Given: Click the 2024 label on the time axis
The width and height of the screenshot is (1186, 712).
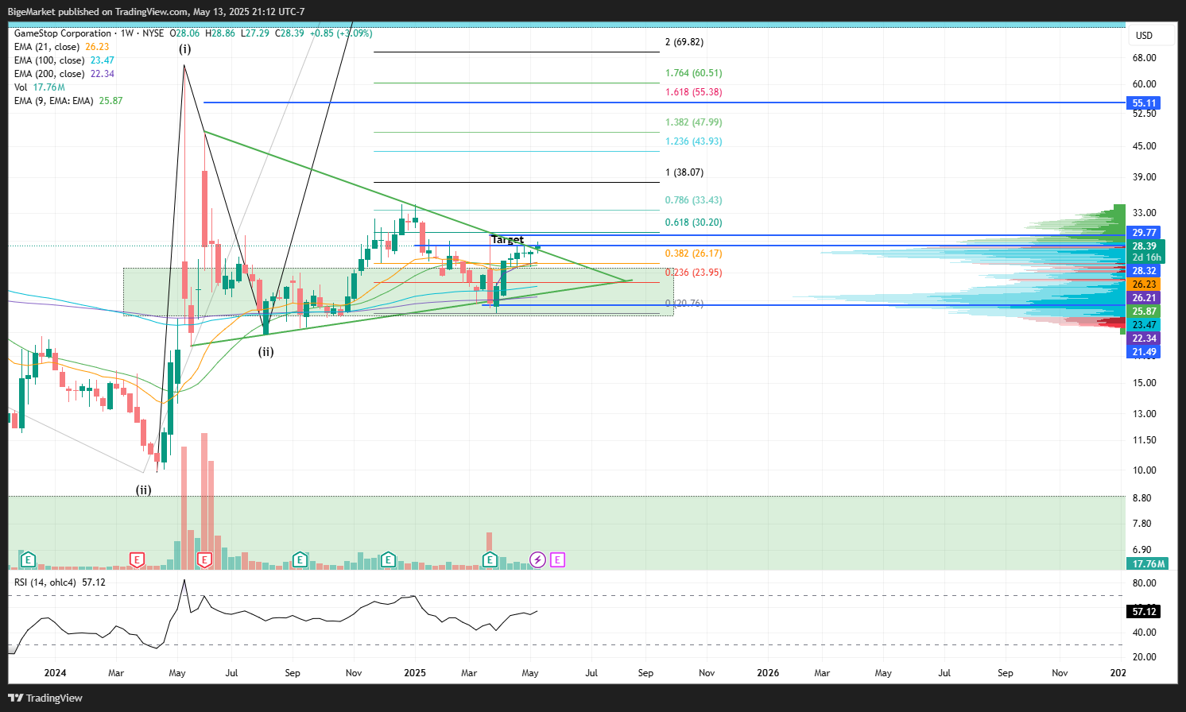Looking at the screenshot, I should point(55,673).
